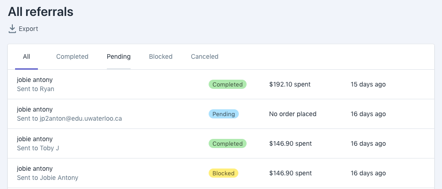Viewport: 442px width, 189px height.
Task: Open referral sent to Jobie Antony
Action: 47,178
